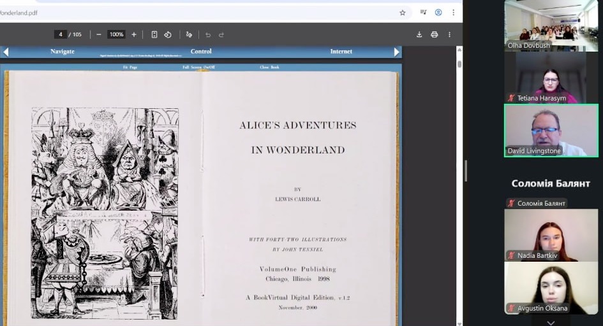Rotate the PDF counterclockwise
Screen dimensions: 603x326
[x=168, y=34]
